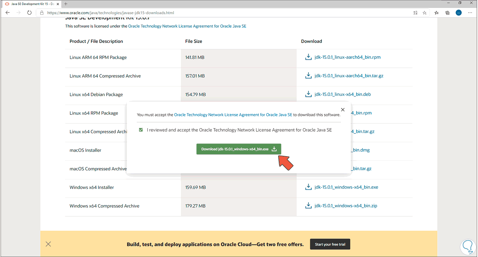
Task: Close the license agreement popup
Action: (343, 110)
